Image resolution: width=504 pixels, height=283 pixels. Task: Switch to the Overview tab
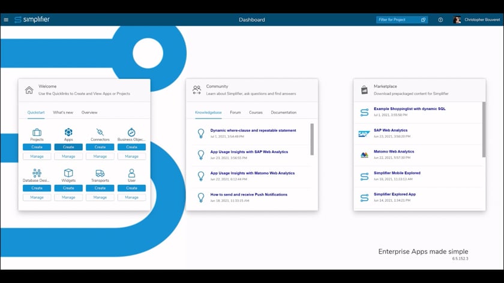(x=89, y=112)
